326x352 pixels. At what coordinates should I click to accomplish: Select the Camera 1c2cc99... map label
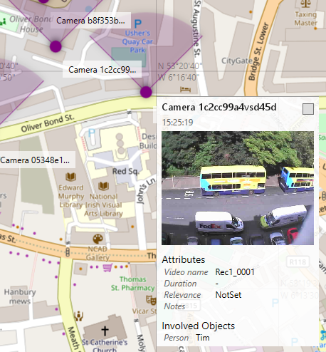(x=102, y=70)
